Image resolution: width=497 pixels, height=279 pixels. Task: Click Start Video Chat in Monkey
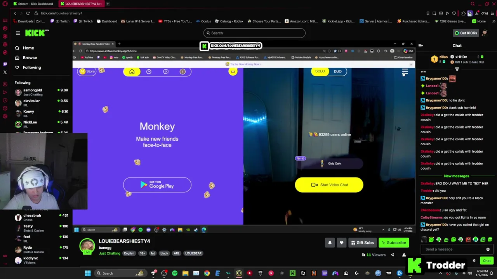point(329,185)
